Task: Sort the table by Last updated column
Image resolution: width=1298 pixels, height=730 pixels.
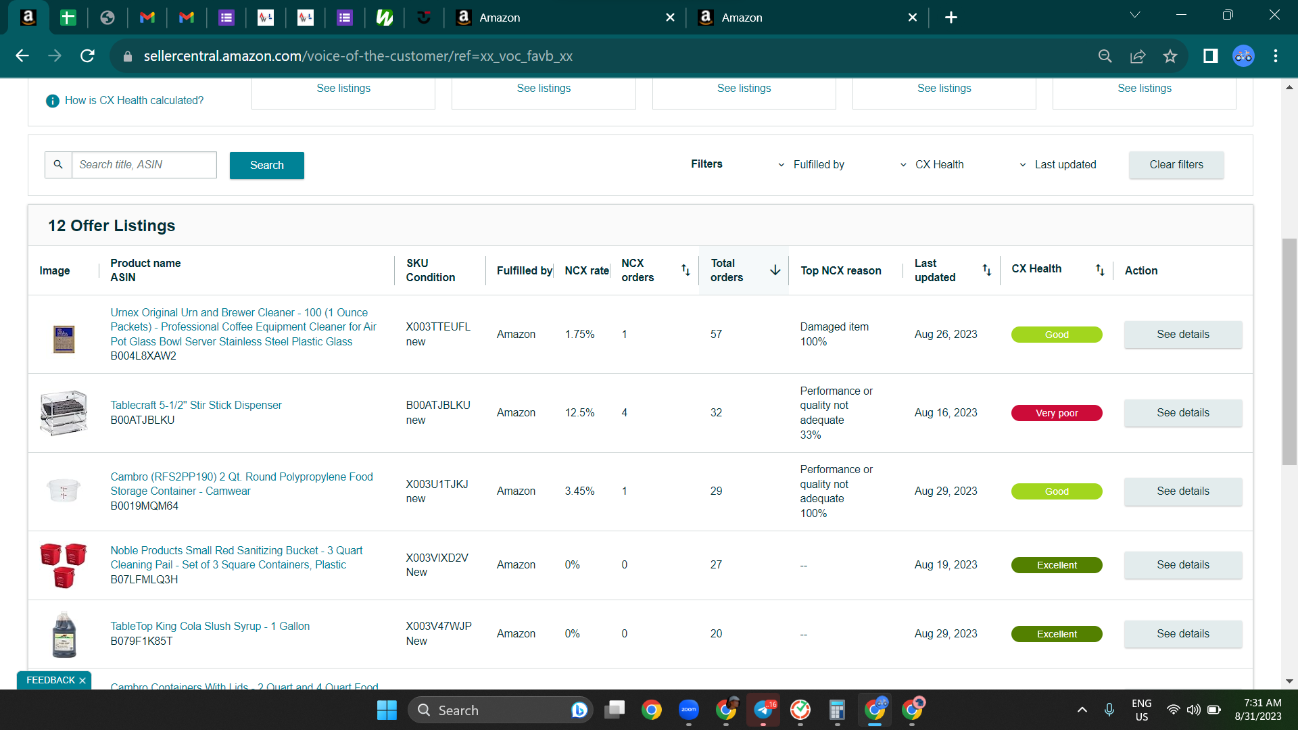Action: tap(987, 270)
